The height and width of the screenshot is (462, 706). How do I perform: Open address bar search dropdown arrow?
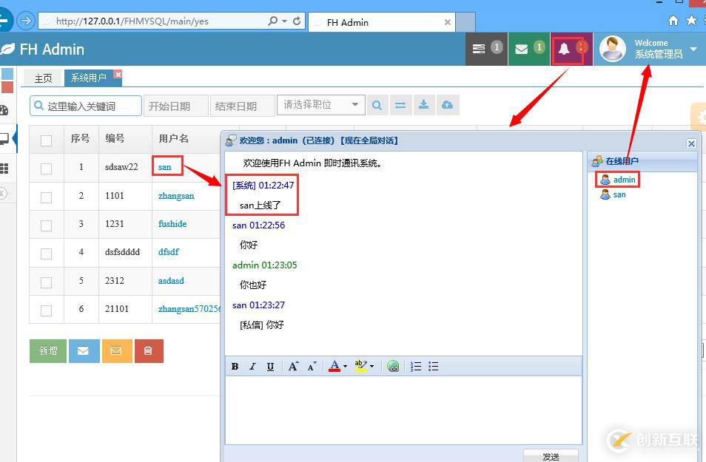[285, 21]
